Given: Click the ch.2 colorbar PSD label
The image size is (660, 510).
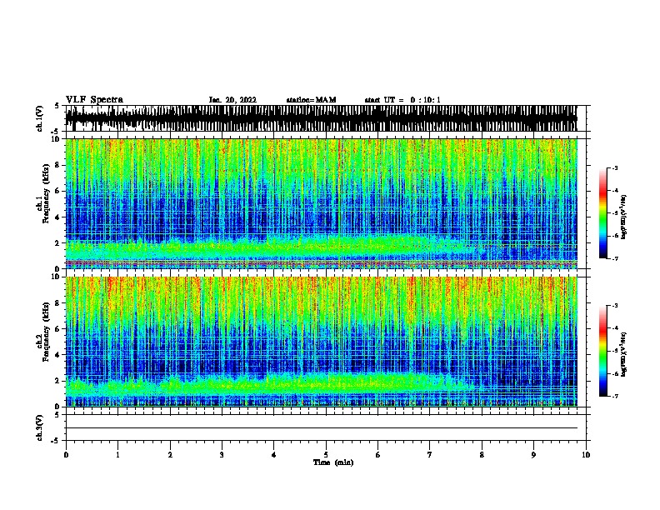Looking at the screenshot, I should [623, 354].
